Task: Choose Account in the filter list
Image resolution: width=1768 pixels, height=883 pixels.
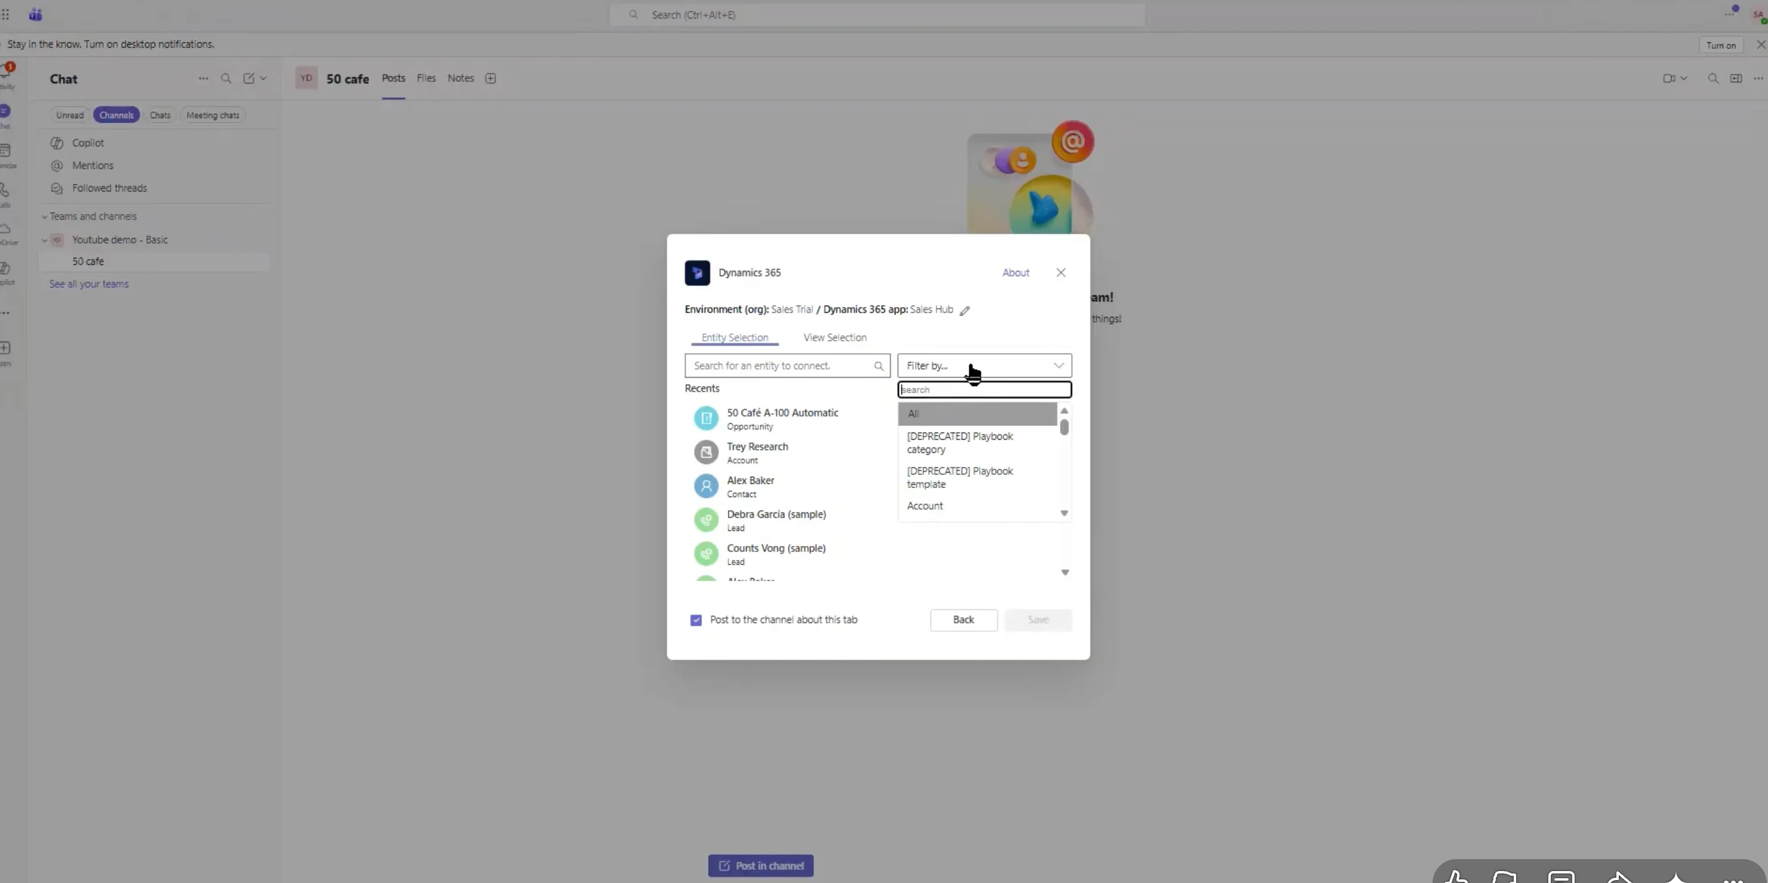Action: coord(977,506)
